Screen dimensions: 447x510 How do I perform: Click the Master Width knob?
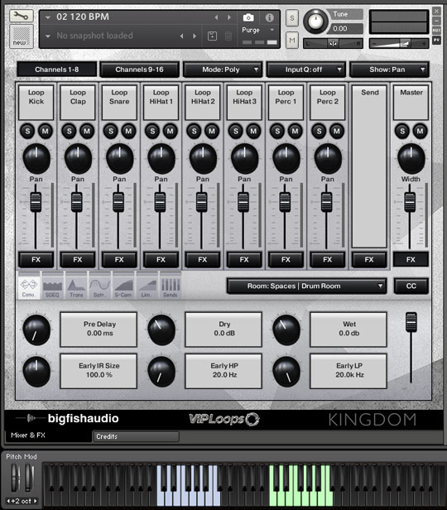[411, 158]
